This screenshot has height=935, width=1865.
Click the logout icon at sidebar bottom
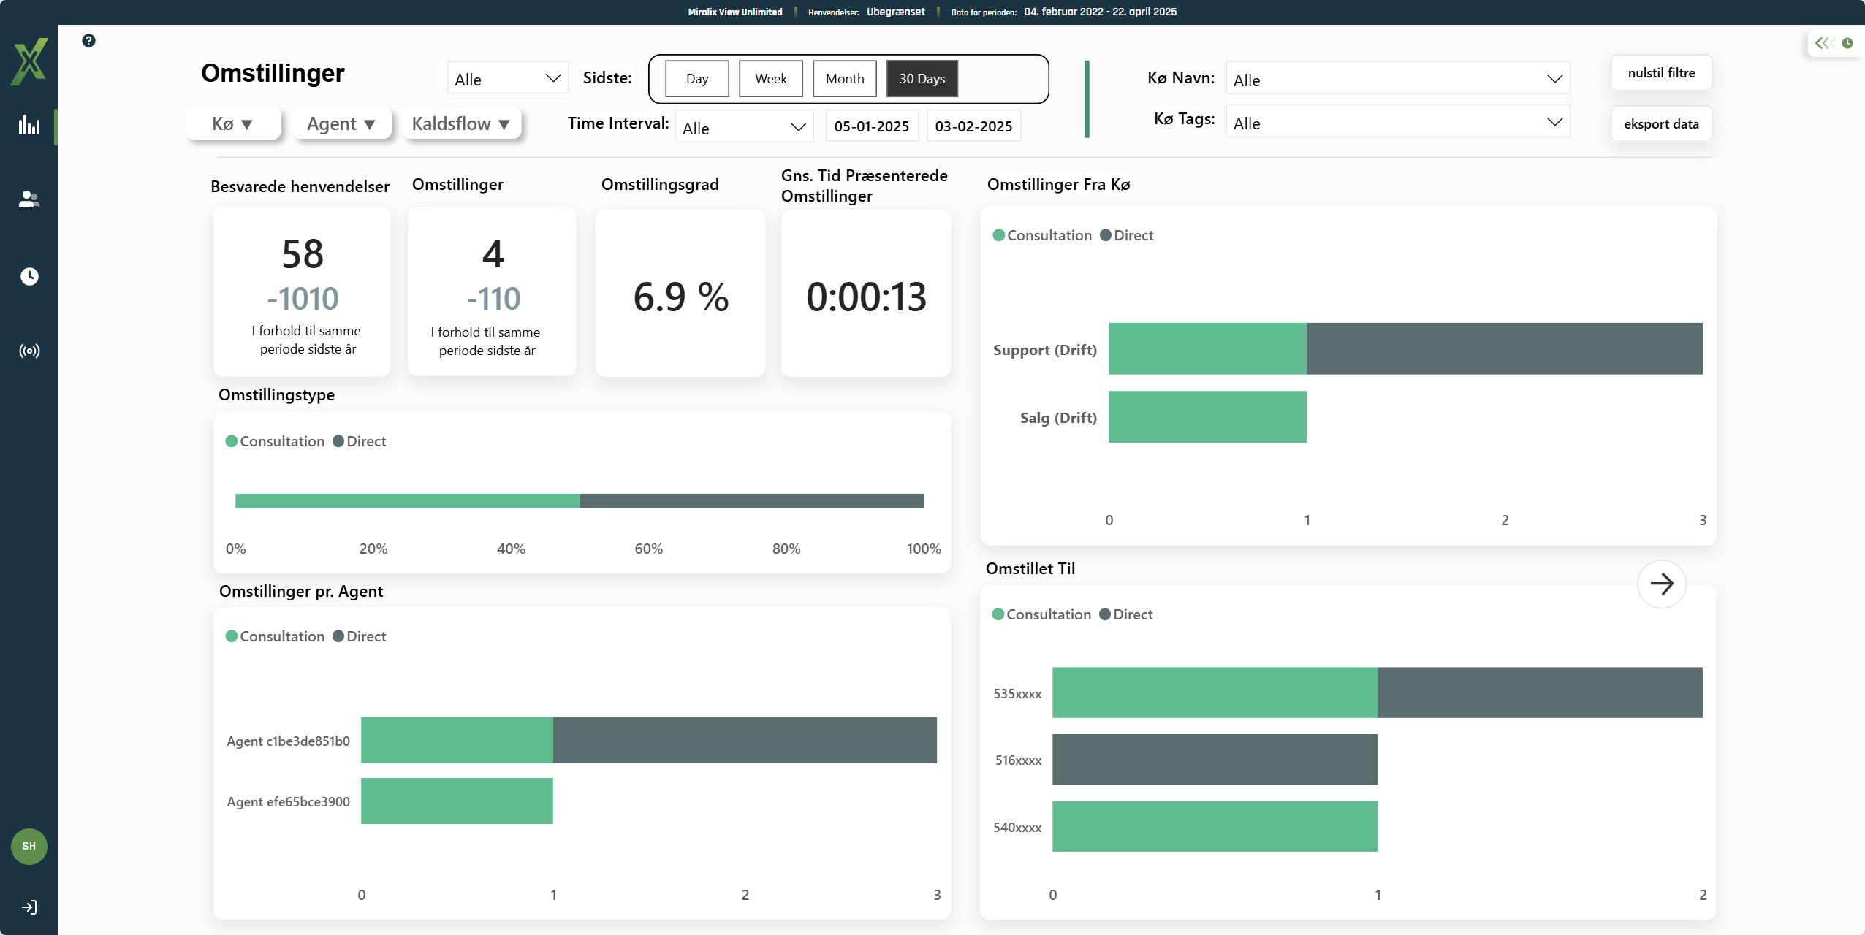[29, 907]
